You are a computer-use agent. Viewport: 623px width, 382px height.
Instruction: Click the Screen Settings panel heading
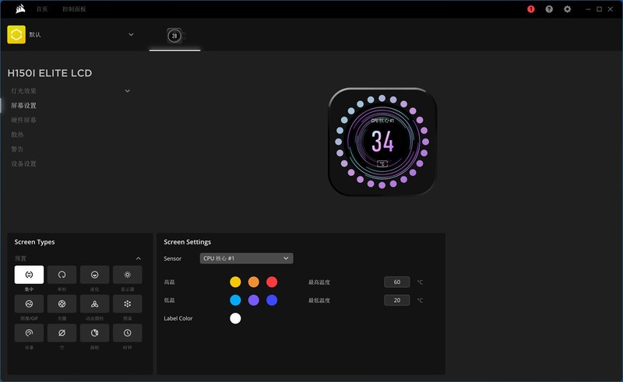(x=188, y=242)
